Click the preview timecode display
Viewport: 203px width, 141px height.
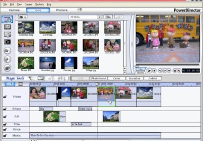coord(191,70)
